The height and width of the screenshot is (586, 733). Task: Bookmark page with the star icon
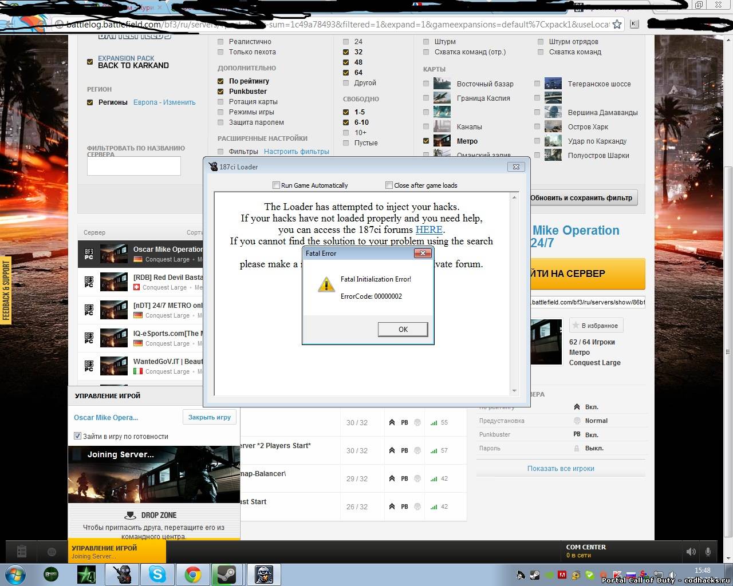tap(617, 24)
